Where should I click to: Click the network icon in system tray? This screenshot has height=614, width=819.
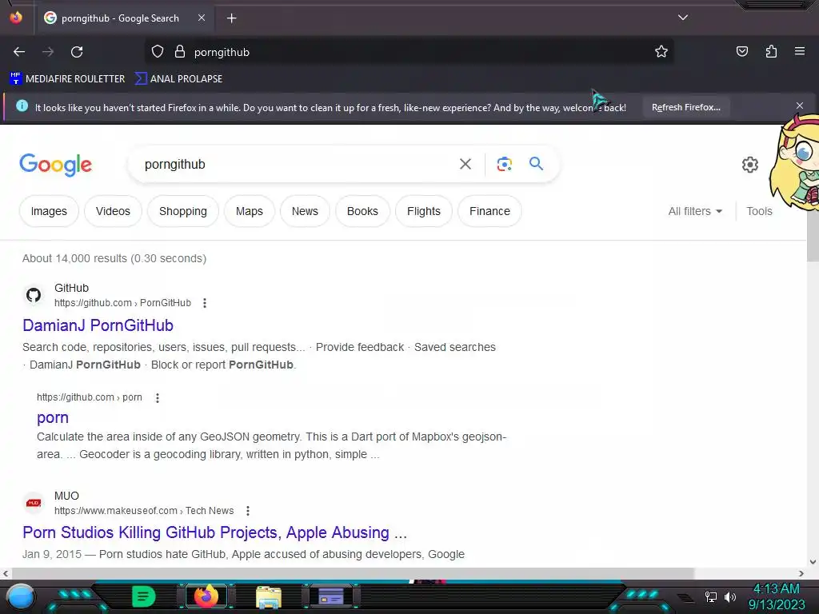click(x=710, y=596)
